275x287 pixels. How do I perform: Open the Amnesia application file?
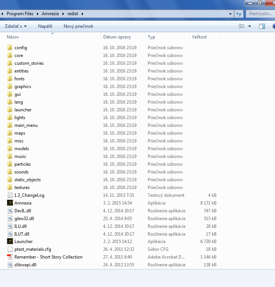(23, 203)
